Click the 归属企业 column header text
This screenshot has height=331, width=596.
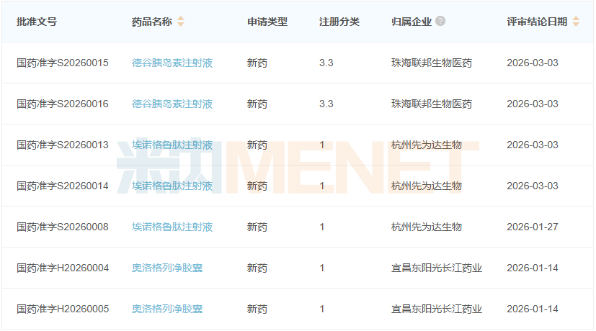click(412, 22)
